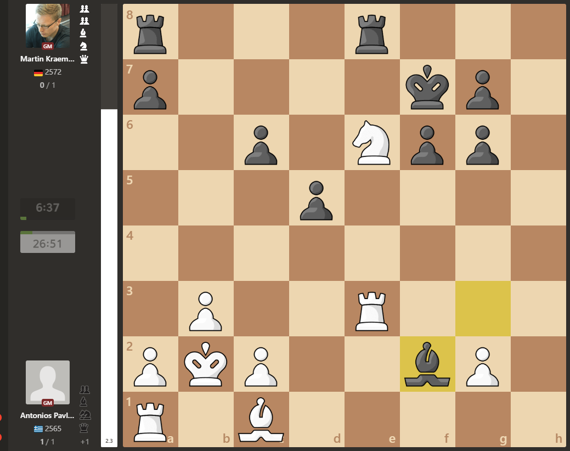This screenshot has height=451, width=570.
Task: Click the Martin Kraem... player name
Action: click(x=47, y=59)
